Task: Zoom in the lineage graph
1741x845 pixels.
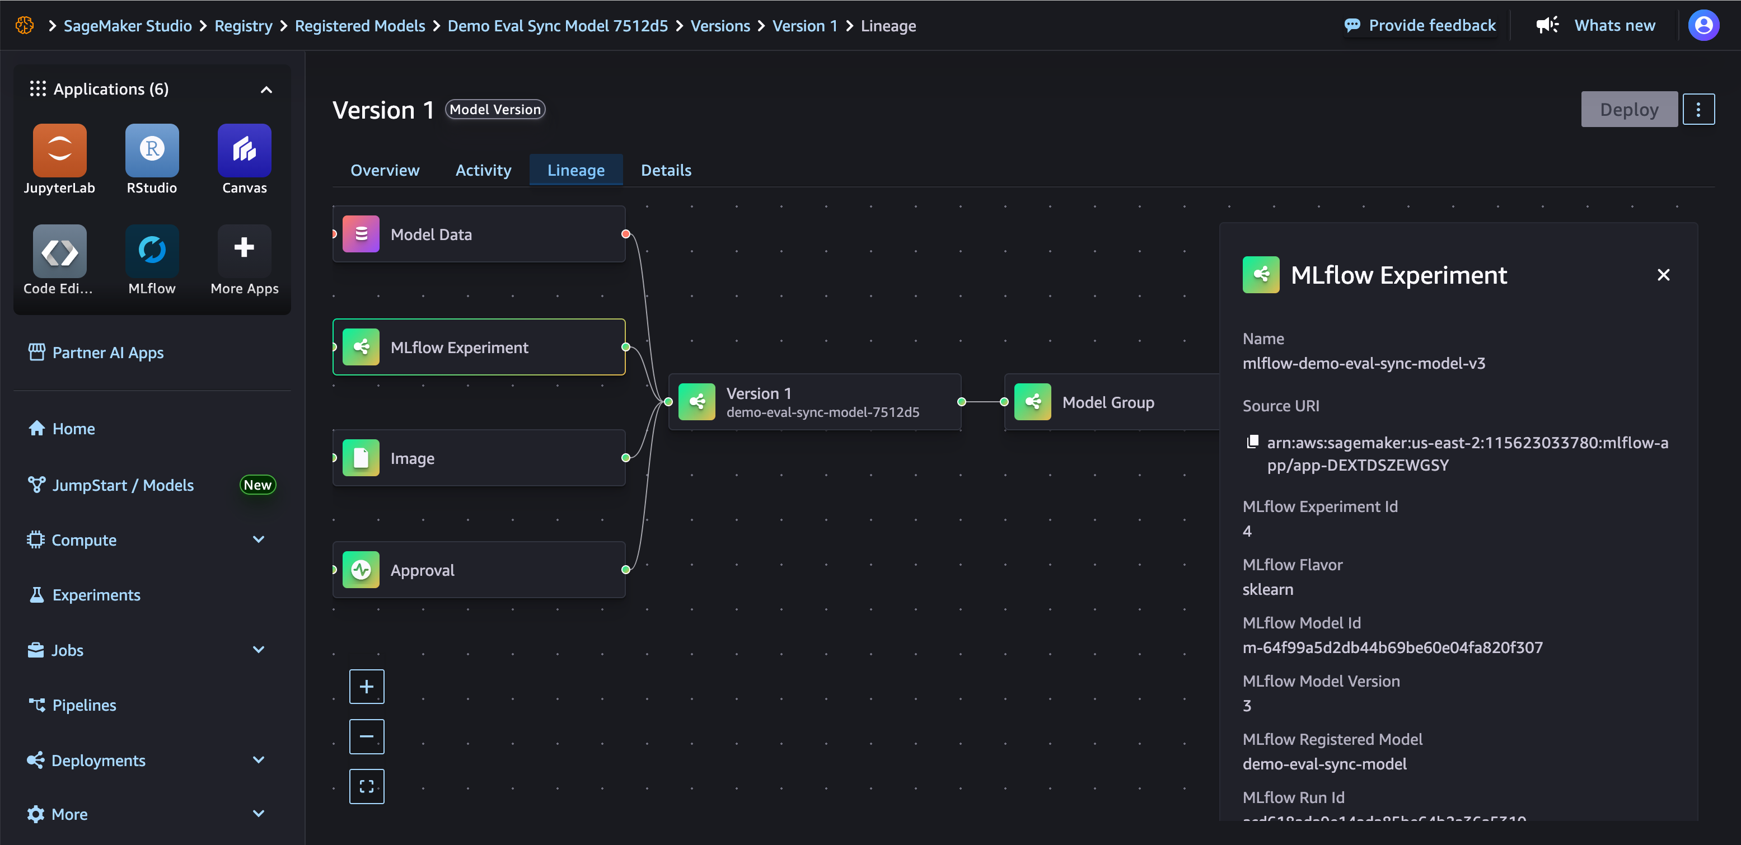Action: pyautogui.click(x=366, y=686)
